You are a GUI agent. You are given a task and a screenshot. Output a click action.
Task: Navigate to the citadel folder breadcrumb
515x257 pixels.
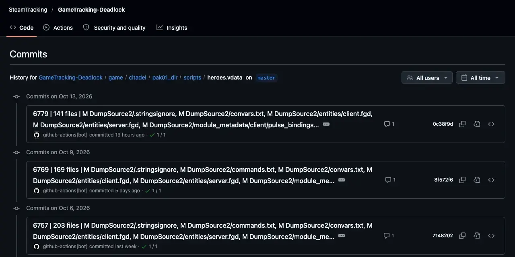[138, 78]
